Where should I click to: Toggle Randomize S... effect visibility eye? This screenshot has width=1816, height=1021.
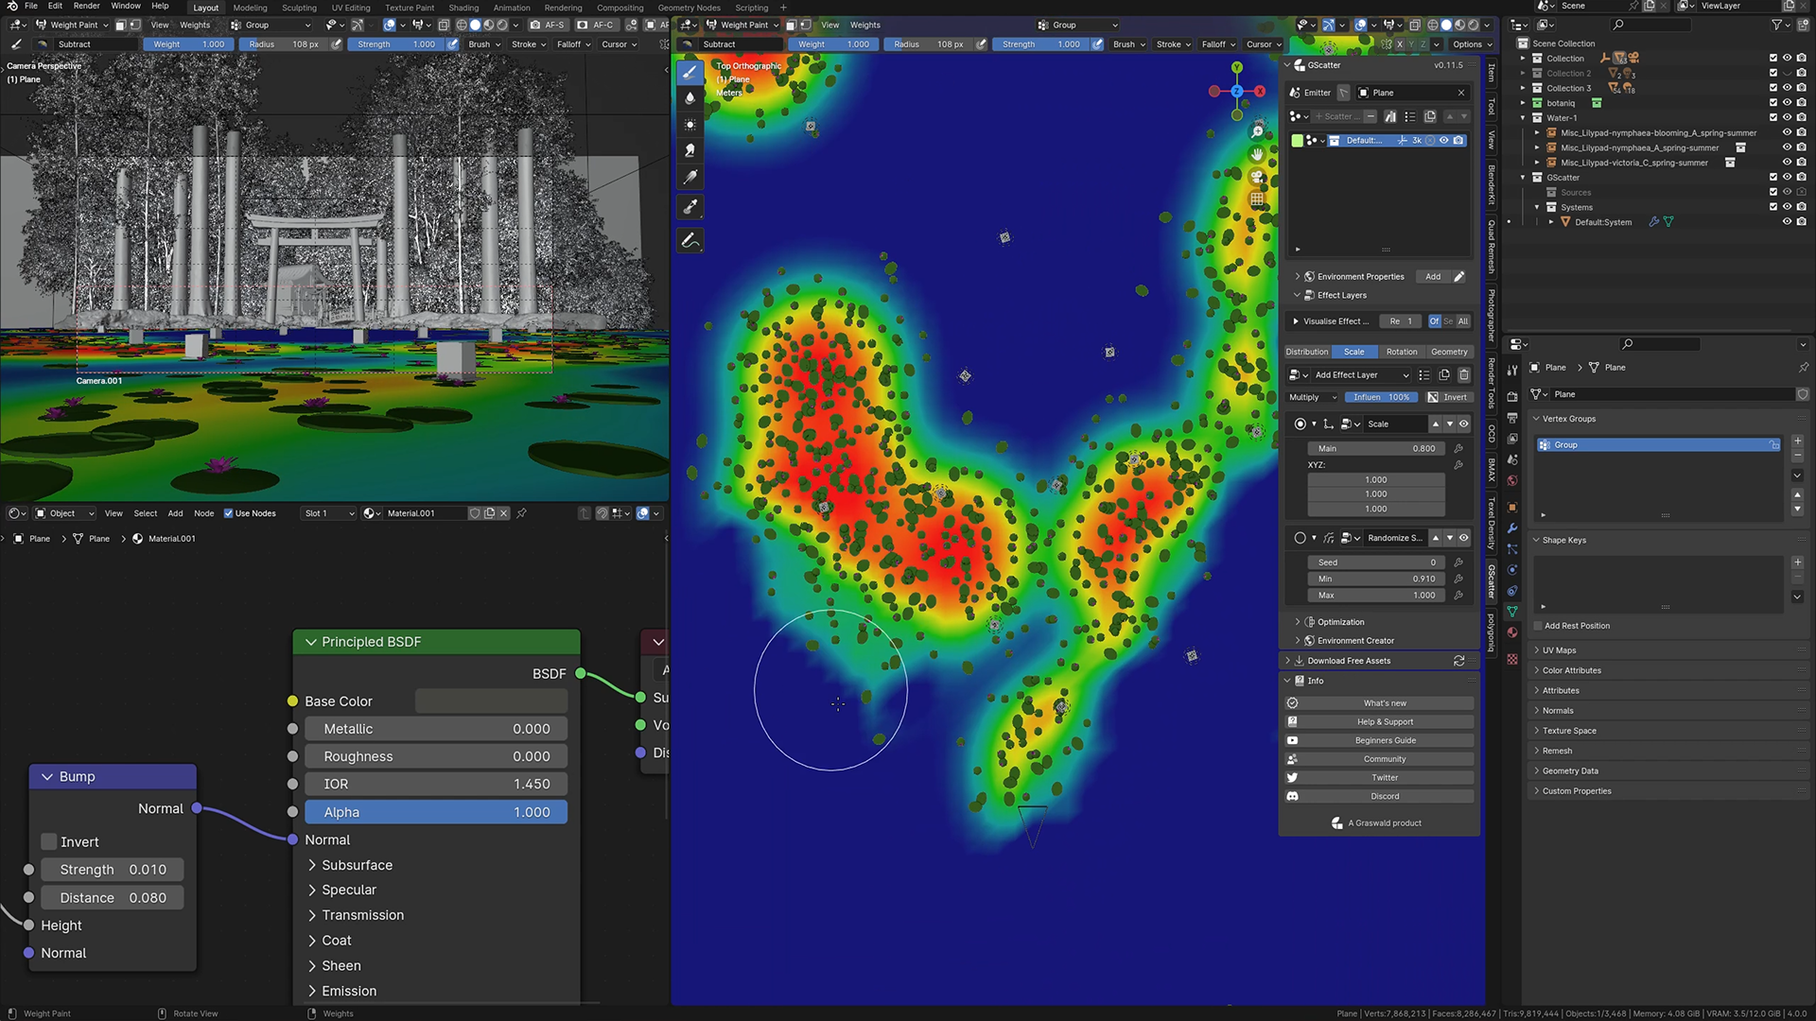pyautogui.click(x=1464, y=538)
